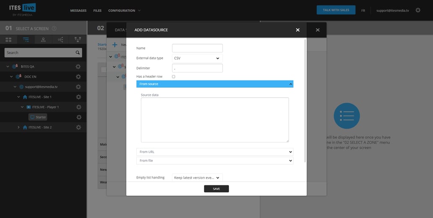Open settings gear for DOC EN
This screenshot has width=433, height=218.
(x=78, y=77)
